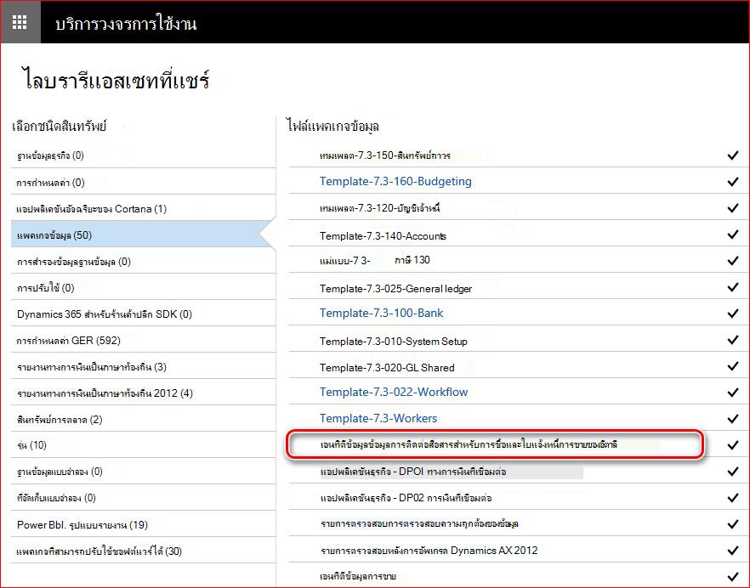Select the DP02 business application file
The height and width of the screenshot is (588, 750).
click(x=406, y=498)
